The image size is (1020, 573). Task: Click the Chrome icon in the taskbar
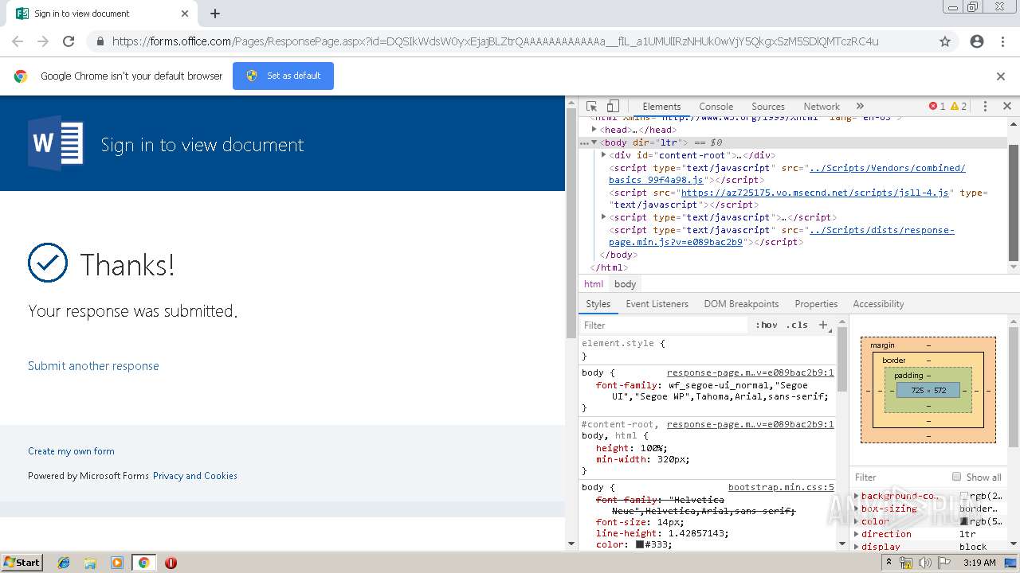(x=143, y=563)
